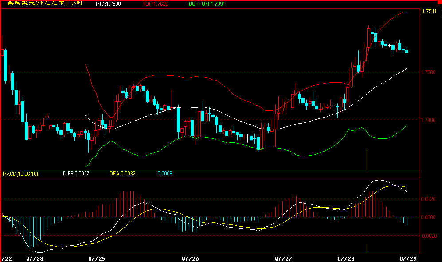Click the 1.7500 price axis label
This screenshot has height=262, width=442.
(x=429, y=72)
